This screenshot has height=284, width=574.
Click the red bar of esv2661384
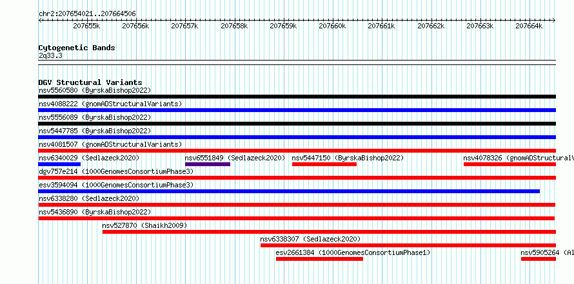(319, 259)
